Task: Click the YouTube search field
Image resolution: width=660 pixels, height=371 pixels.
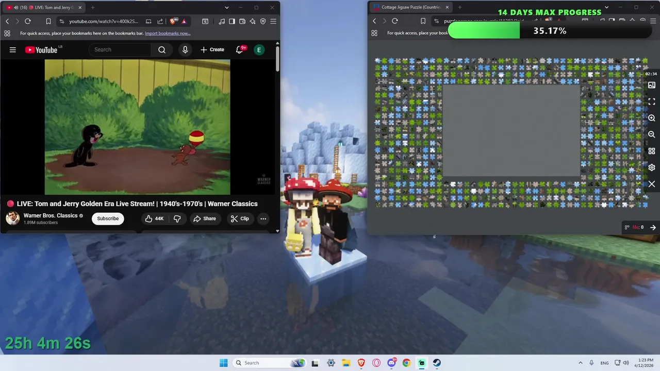Action: (x=121, y=49)
